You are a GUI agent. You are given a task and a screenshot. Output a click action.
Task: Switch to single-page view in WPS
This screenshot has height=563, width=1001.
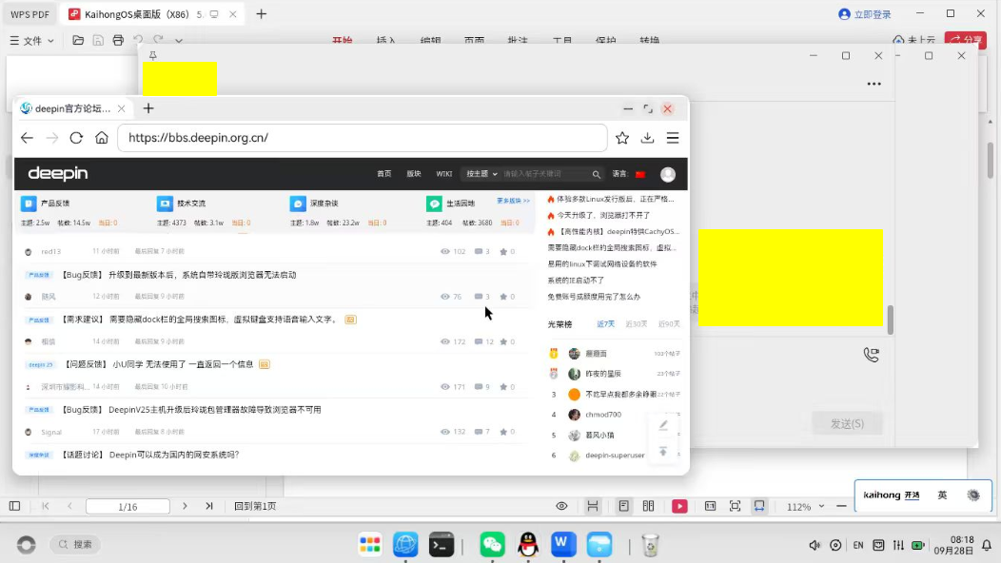click(x=623, y=506)
